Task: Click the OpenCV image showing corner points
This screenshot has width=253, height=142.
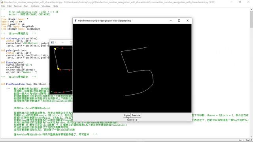Action: [61, 70]
